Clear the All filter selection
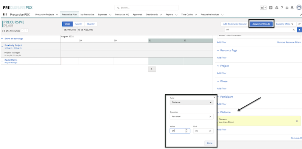 pyautogui.click(x=294, y=30)
